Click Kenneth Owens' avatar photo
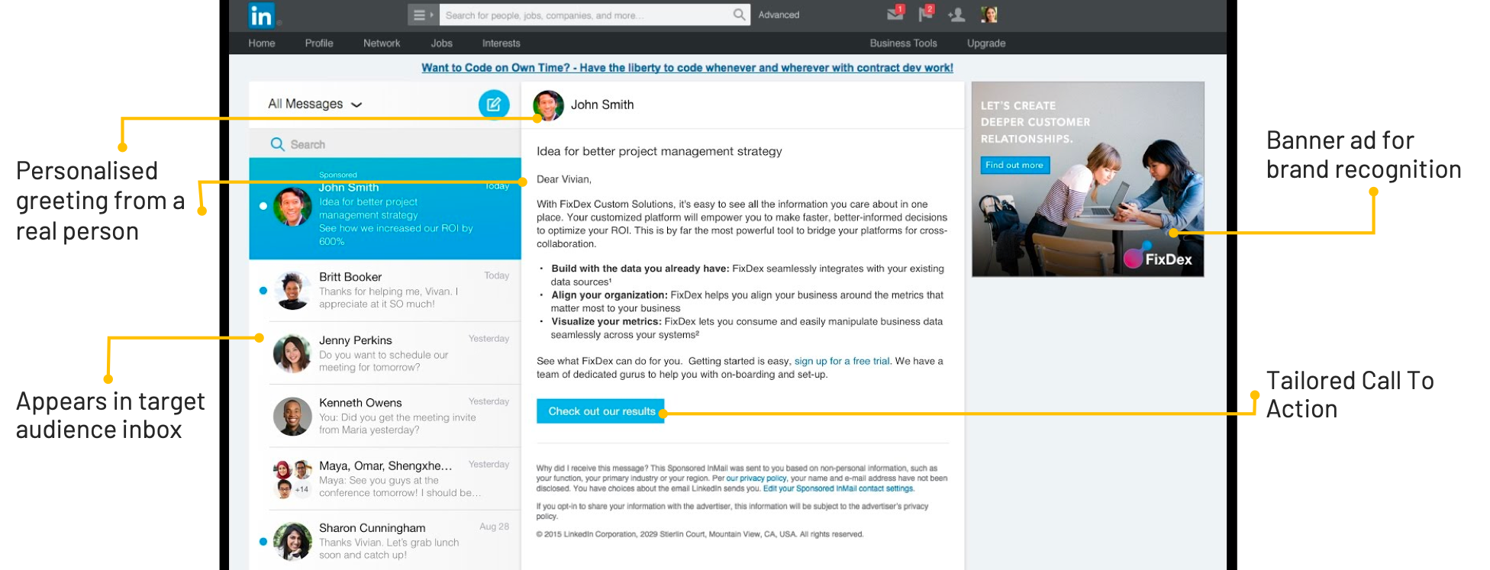Screen dimensions: 1490x570 (x=292, y=417)
